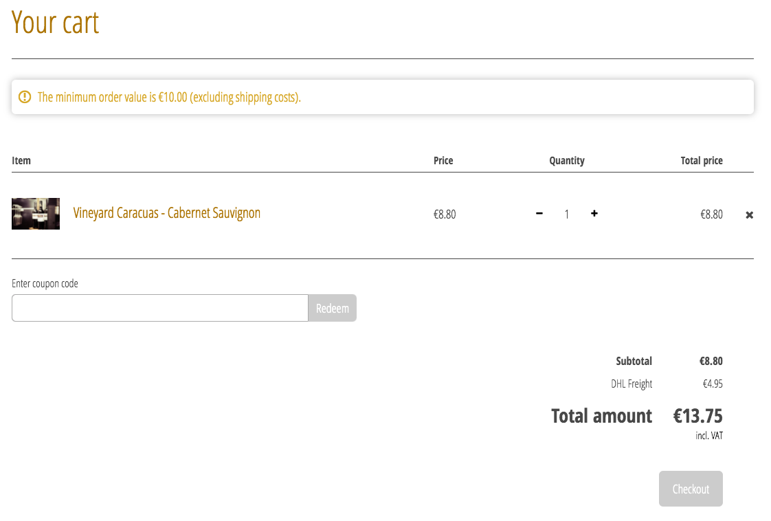The height and width of the screenshot is (521, 771).
Task: Click the Total price column header
Action: click(x=702, y=161)
